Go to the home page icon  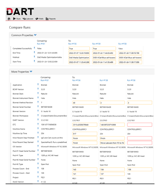click(x=9, y=19)
